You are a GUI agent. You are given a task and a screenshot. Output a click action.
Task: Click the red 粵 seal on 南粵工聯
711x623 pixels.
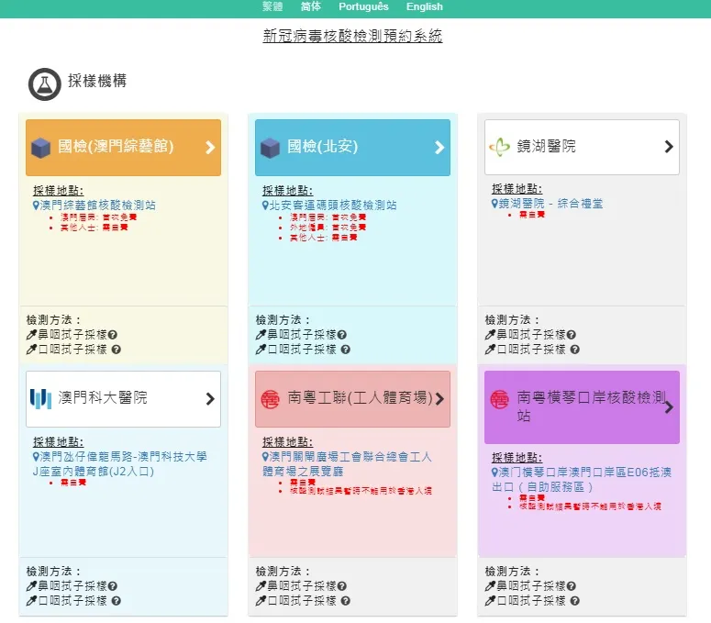(x=271, y=399)
